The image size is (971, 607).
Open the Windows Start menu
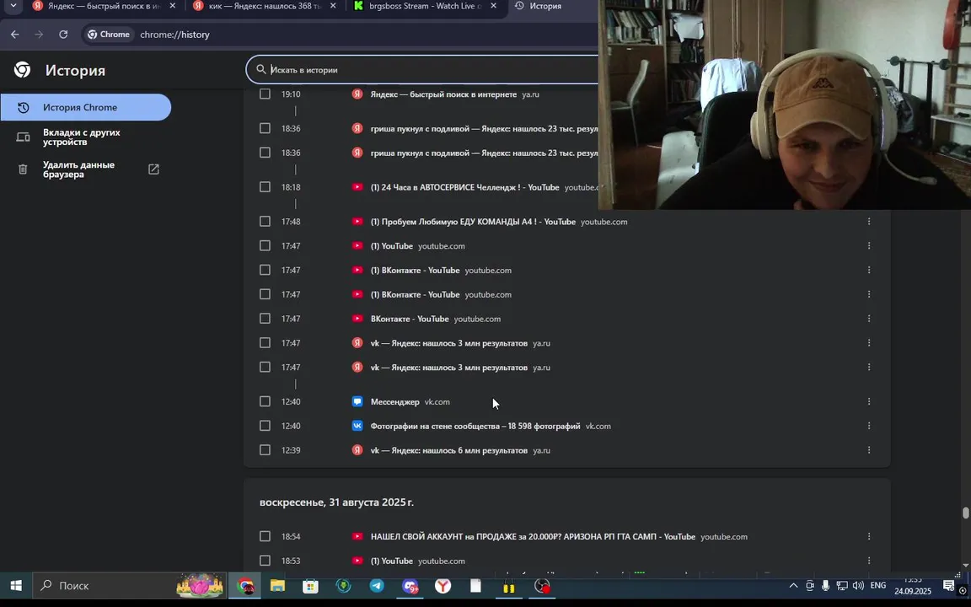tap(16, 585)
